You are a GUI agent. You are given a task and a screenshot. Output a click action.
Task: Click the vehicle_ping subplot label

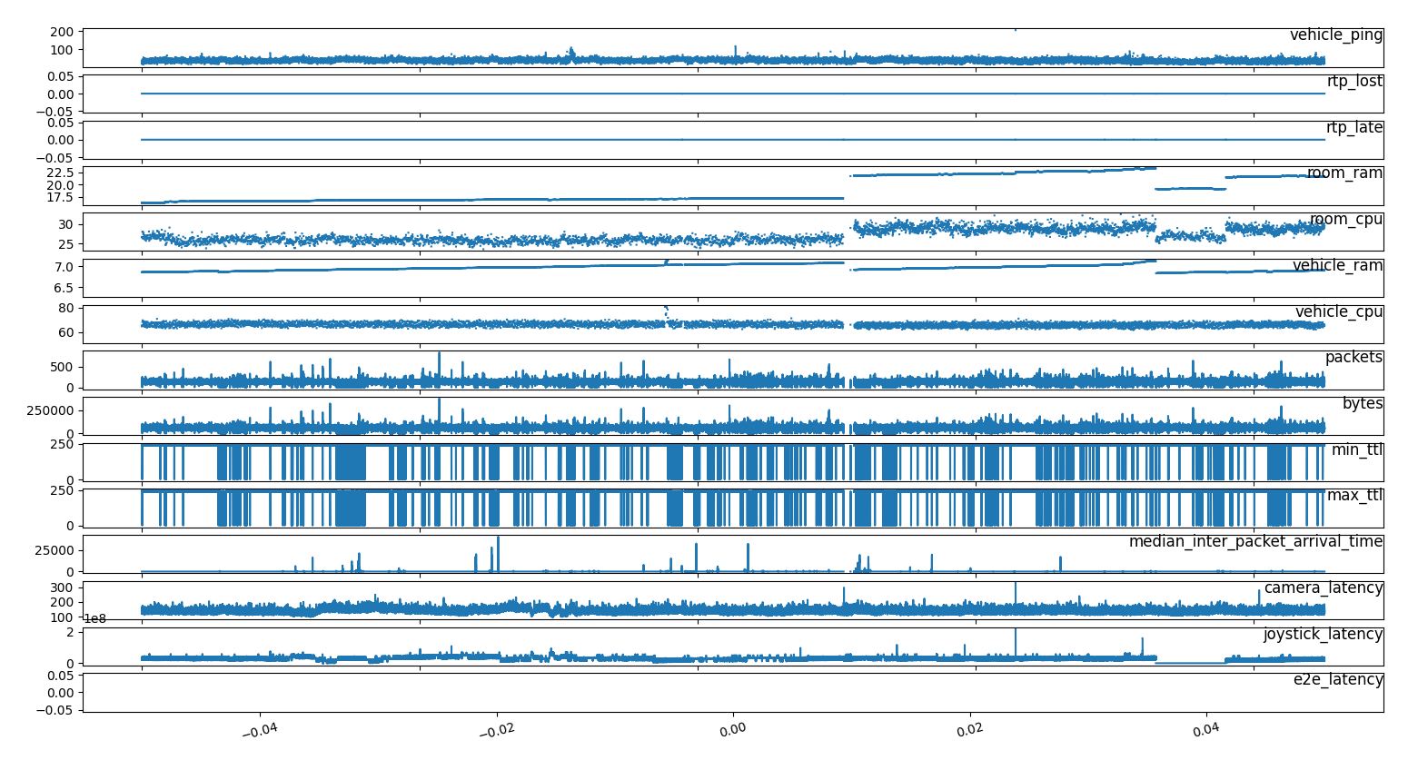[x=1336, y=35]
